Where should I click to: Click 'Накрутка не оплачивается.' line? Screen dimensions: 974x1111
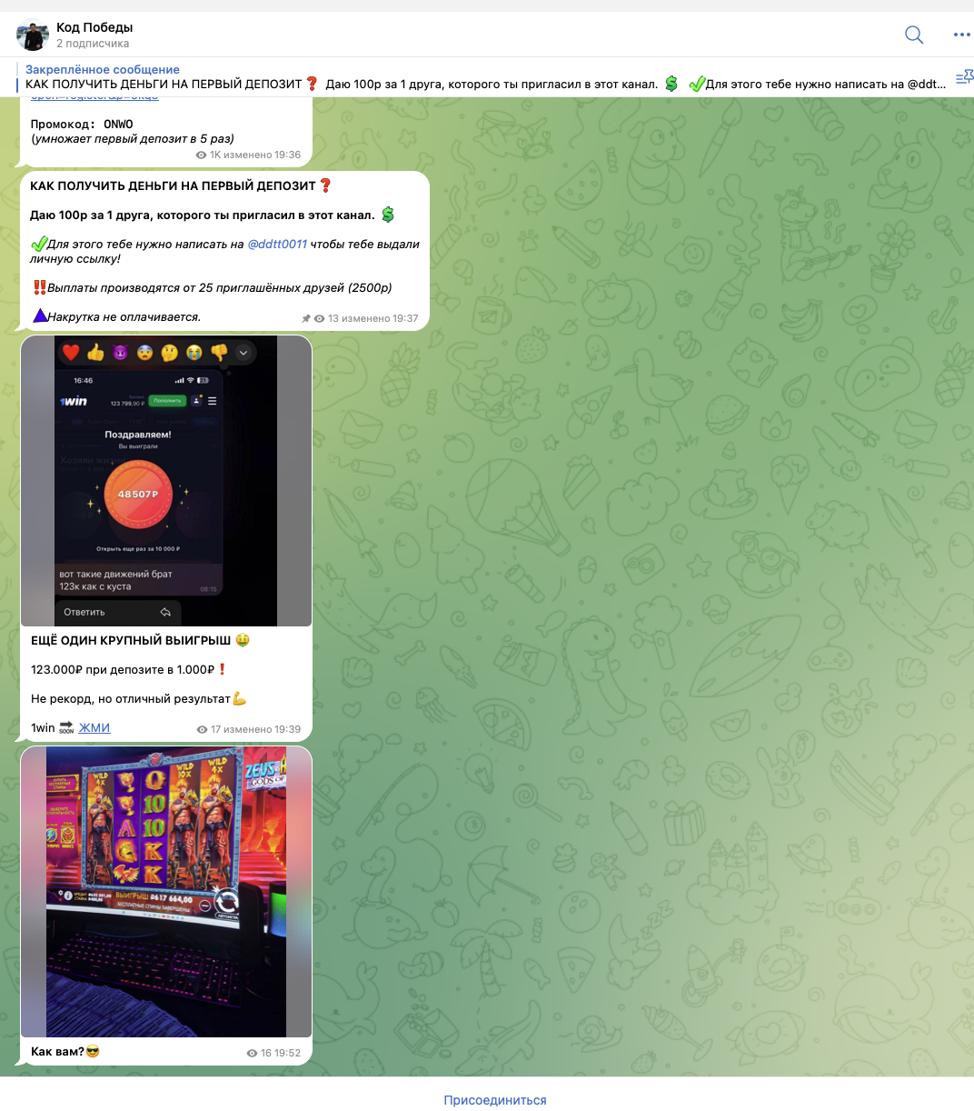pos(124,316)
